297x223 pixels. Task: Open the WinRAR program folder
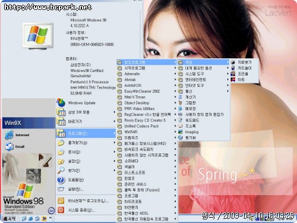pos(147,132)
